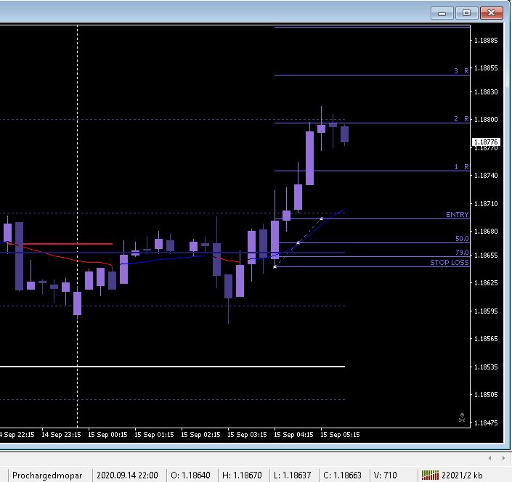Click the 14 Sep 23:15 time label
Viewport: 512px width, 482px height.
point(61,435)
